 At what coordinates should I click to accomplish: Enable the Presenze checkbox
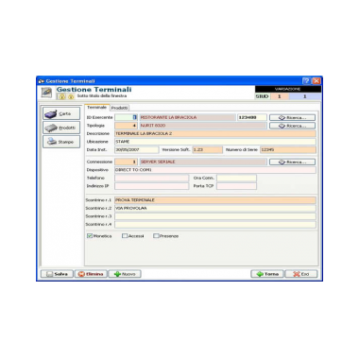click(x=156, y=236)
